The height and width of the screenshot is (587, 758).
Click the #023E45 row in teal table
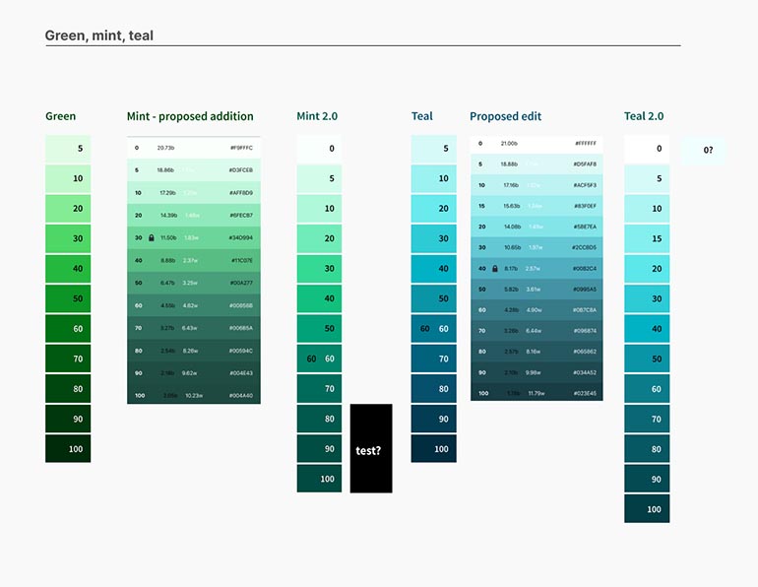click(x=538, y=393)
